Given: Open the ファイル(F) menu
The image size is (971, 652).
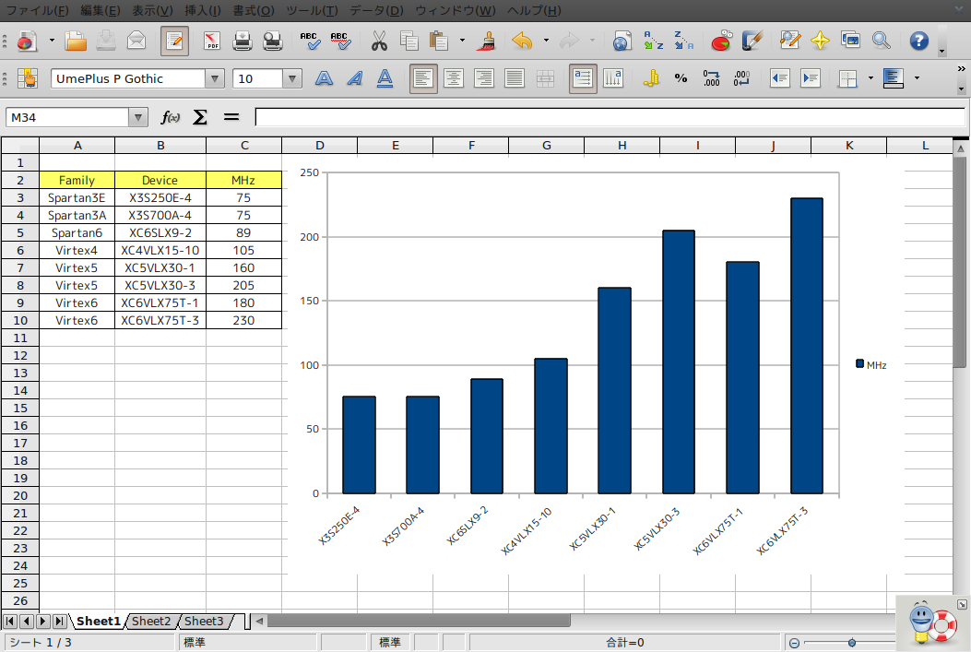Looking at the screenshot, I should coord(37,10).
